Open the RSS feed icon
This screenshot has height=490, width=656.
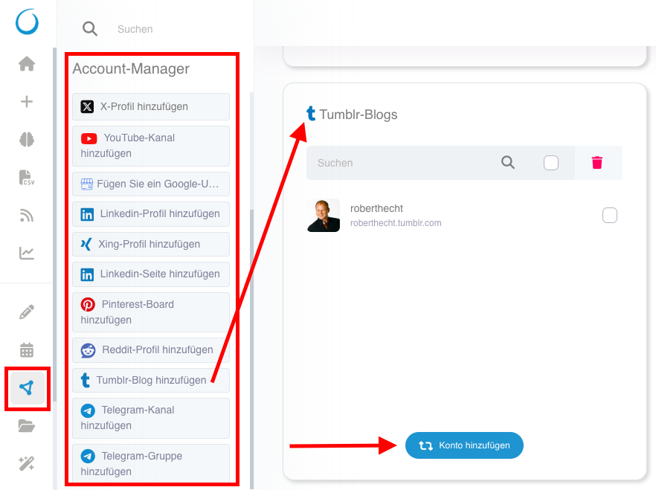27,216
